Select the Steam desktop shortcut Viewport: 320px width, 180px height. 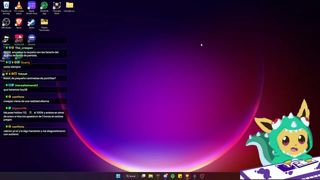click(31, 23)
